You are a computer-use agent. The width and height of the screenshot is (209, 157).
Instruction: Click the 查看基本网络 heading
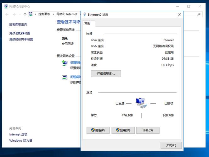coord(69,22)
